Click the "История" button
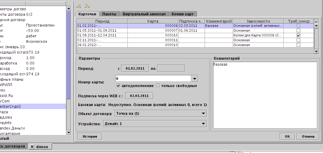 point(90,136)
